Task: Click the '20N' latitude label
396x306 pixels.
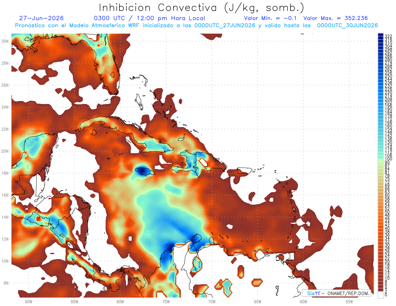Action: click(5, 151)
